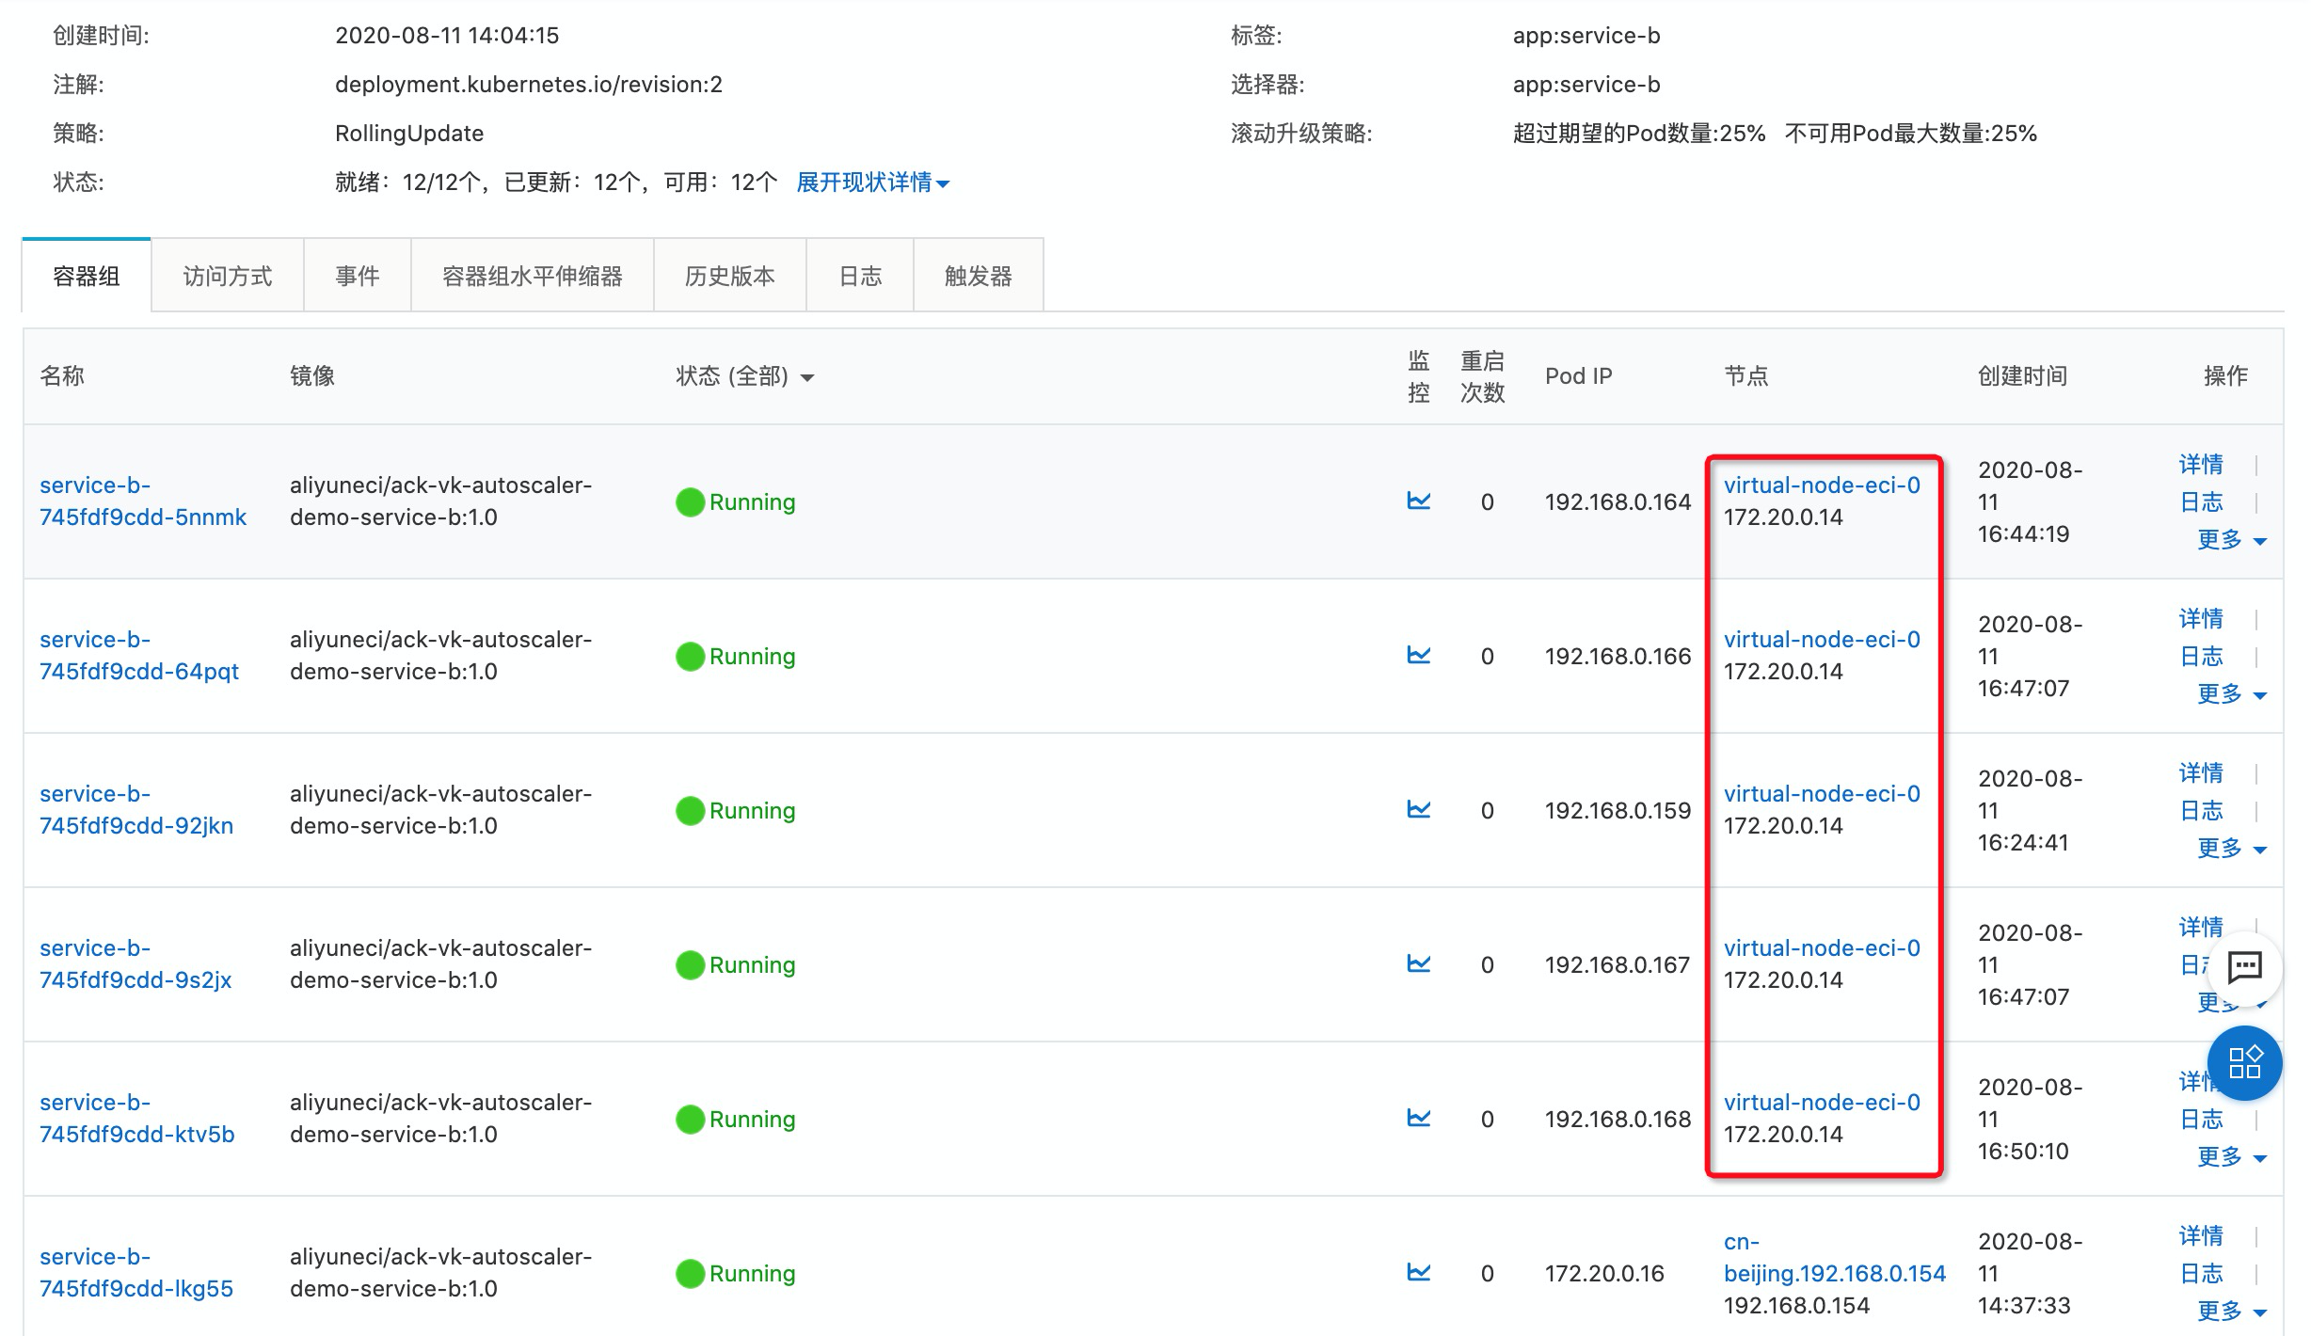Open the 触发器 tab
Viewport: 2311px width, 1336px height.
(x=979, y=276)
